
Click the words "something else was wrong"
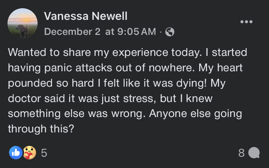(75, 113)
